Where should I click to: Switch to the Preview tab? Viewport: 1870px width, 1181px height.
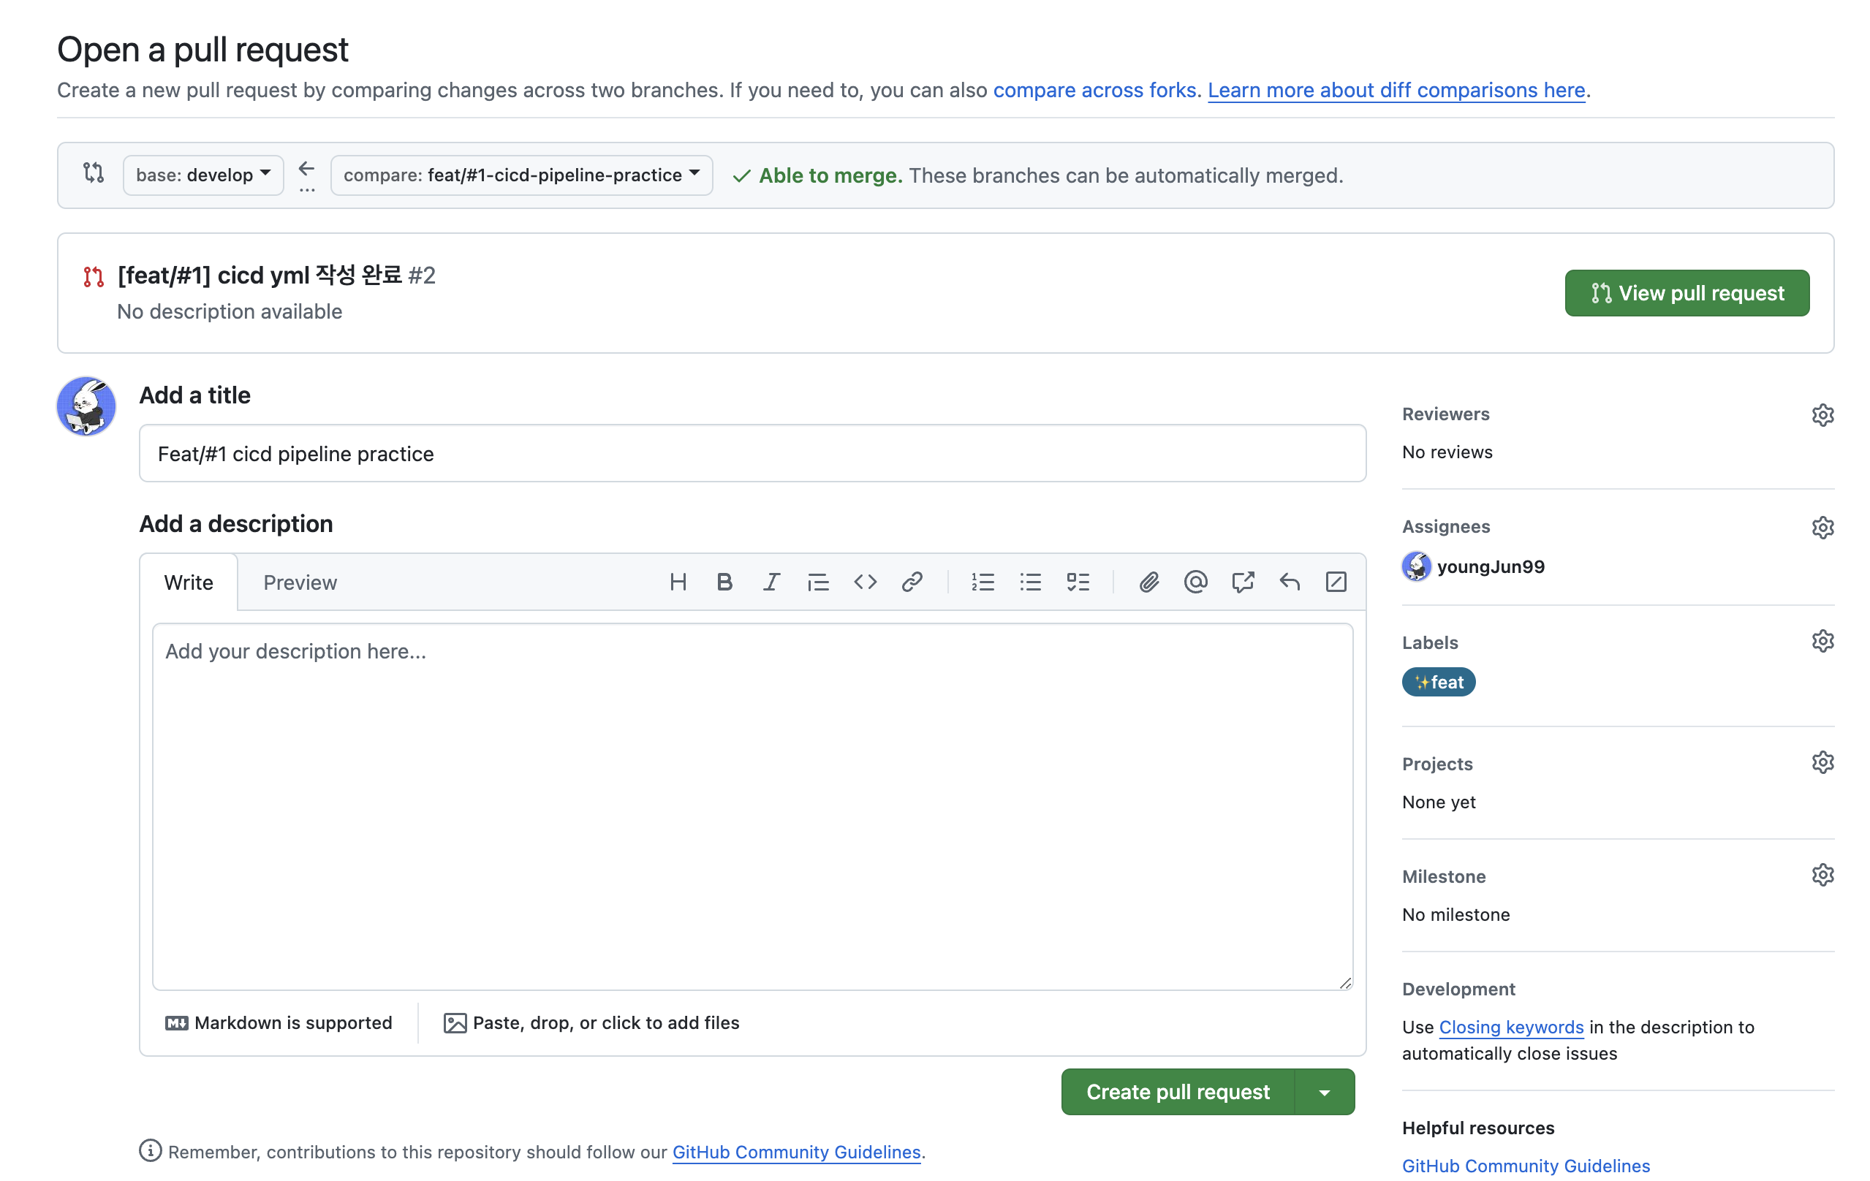click(300, 582)
